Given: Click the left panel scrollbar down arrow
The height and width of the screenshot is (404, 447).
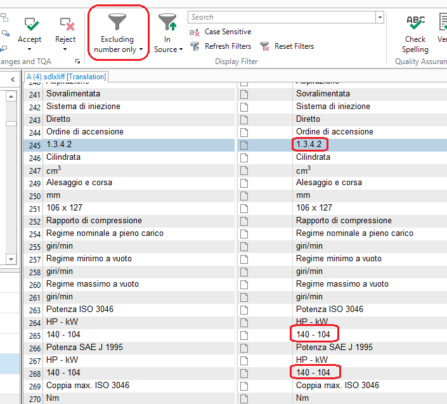Looking at the screenshot, I should point(11,259).
